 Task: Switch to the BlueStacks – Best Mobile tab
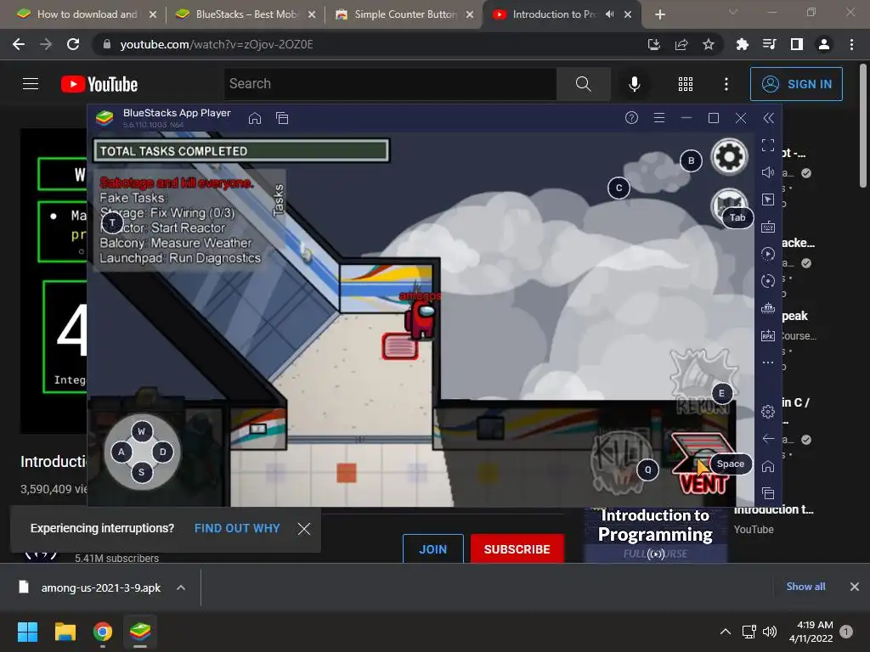(x=246, y=14)
